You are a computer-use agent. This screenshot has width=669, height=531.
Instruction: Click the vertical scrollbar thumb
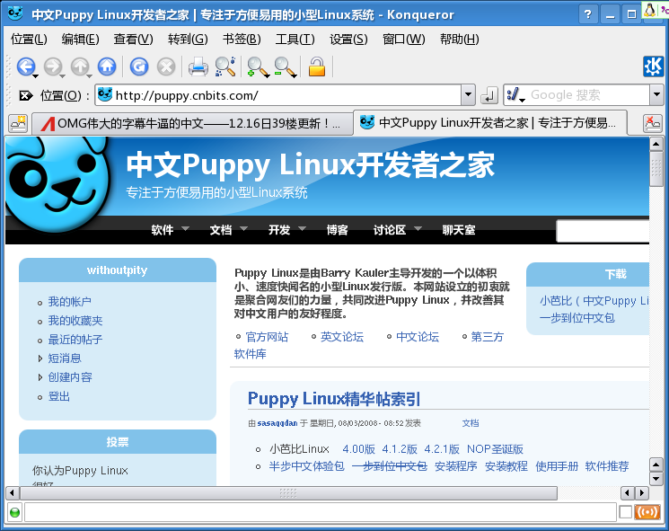click(x=656, y=169)
